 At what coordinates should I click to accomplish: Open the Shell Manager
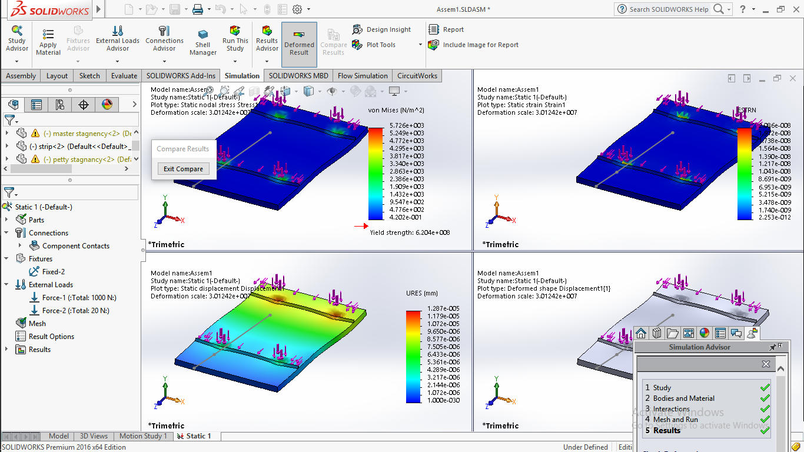pos(203,41)
